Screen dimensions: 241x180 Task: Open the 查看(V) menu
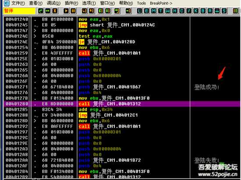[35, 3]
